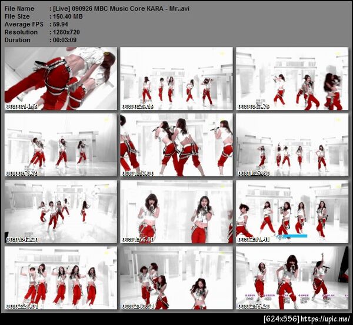
Task: Open the 00:01:13.00 frame with microphones
Action: coord(176,145)
